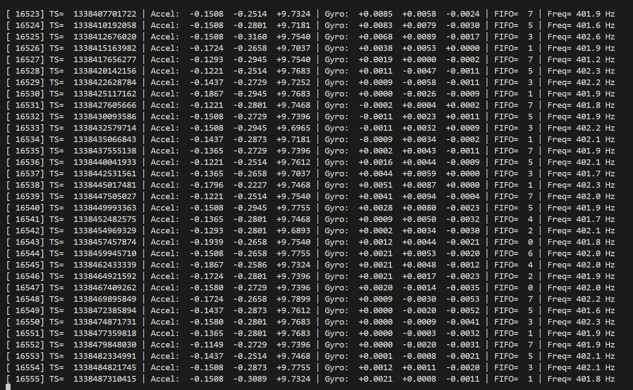Select timestamp 1338417656277
Viewport: 633px width, 390px height.
coord(105,59)
